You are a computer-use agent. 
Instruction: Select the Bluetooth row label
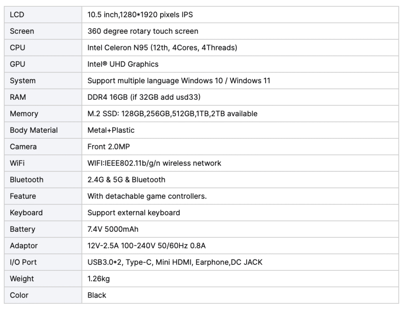point(26,180)
